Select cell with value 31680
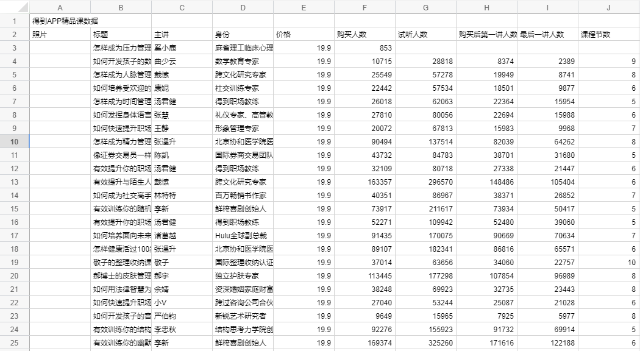The image size is (640, 351). tap(548, 155)
